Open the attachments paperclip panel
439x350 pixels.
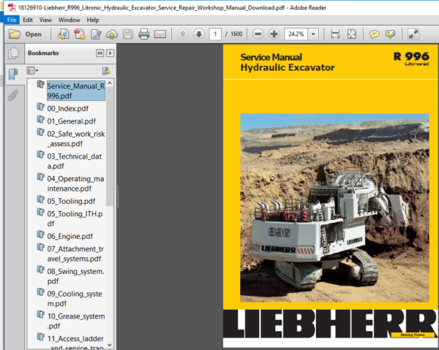(x=13, y=95)
